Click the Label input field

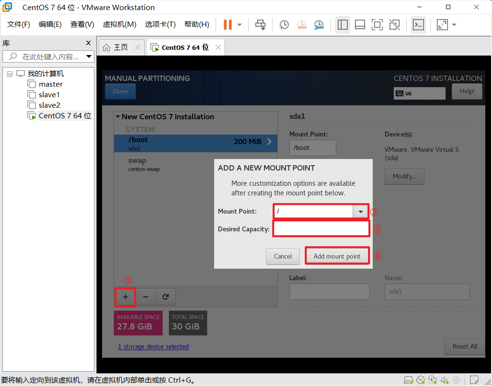click(x=330, y=292)
